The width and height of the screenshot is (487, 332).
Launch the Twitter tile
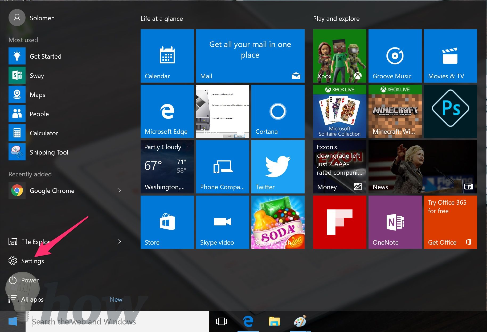[278, 167]
